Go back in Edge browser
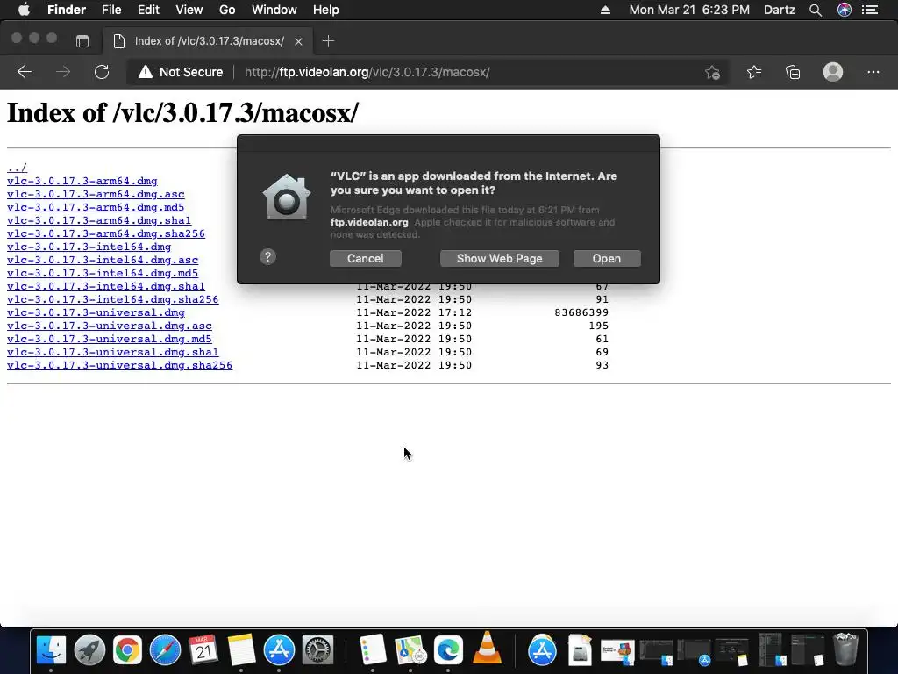Viewport: 898px width, 674px height. pos(24,72)
